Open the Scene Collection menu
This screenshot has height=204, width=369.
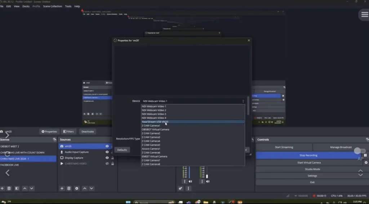tap(53, 6)
